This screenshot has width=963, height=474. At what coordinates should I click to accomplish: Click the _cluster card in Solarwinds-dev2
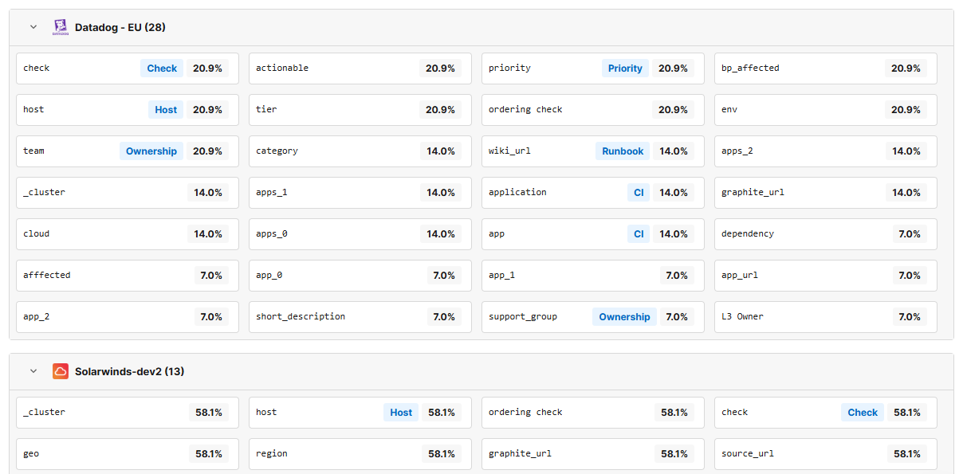128,412
